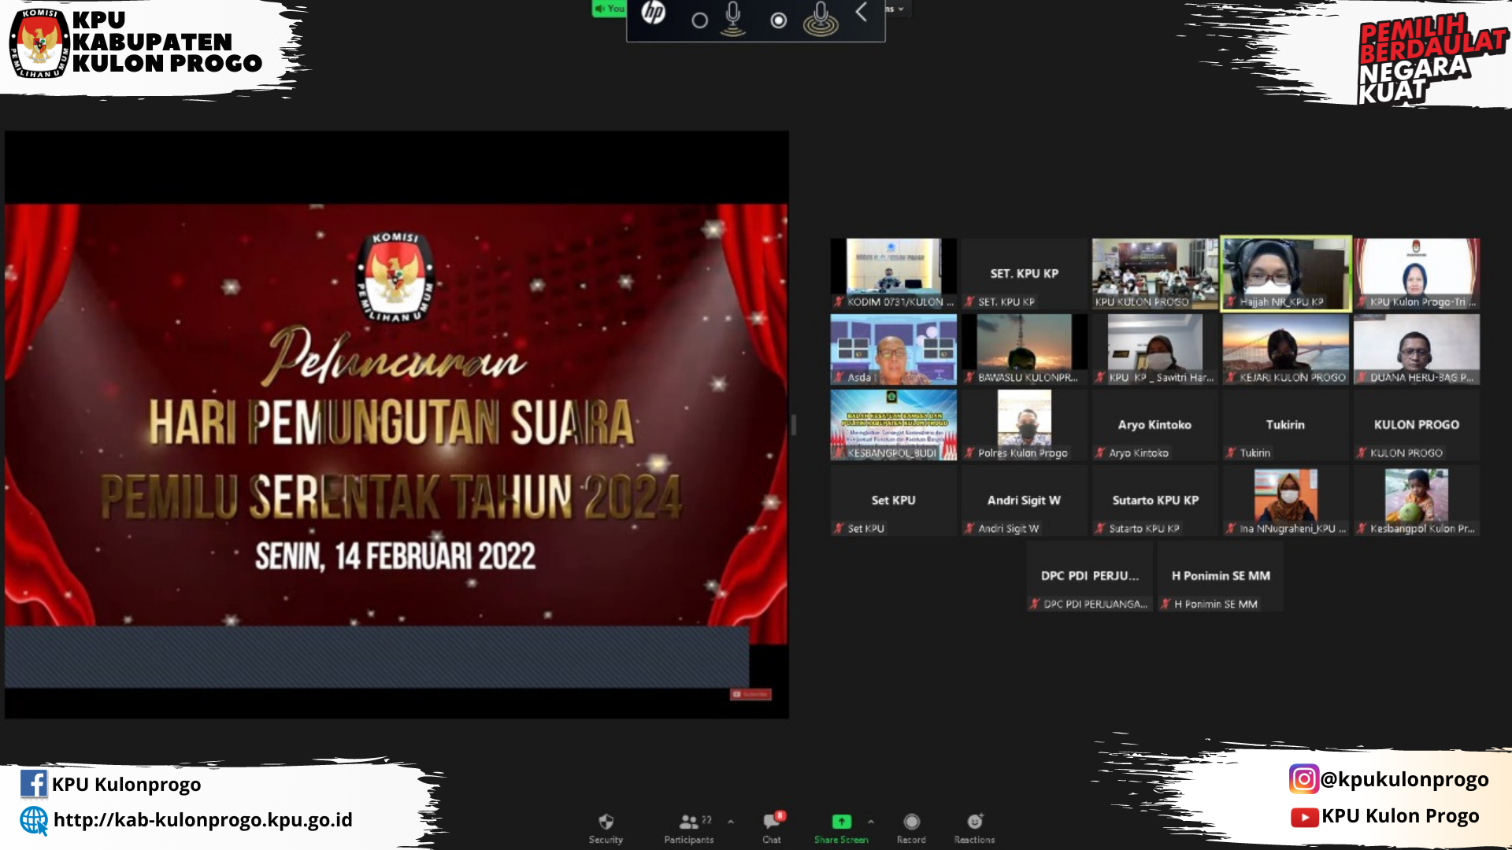Select the empty circle radio option
This screenshot has width=1512, height=850.
point(699,21)
